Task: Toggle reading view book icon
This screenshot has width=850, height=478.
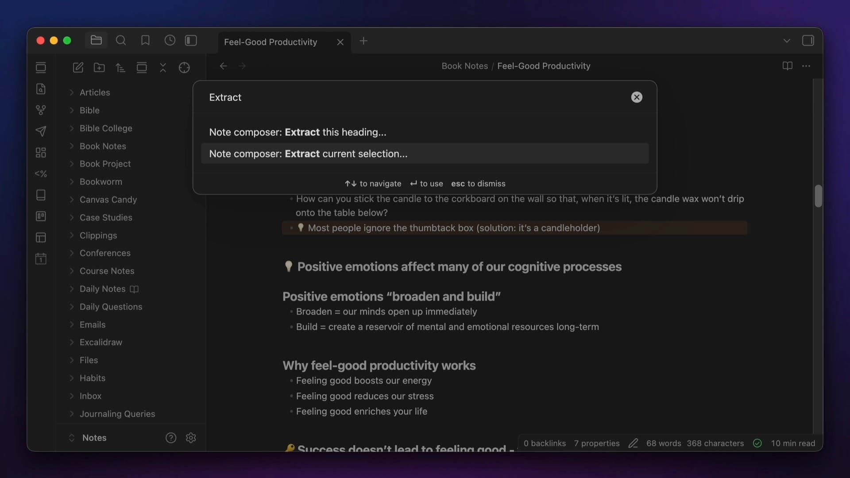Action: point(787,66)
